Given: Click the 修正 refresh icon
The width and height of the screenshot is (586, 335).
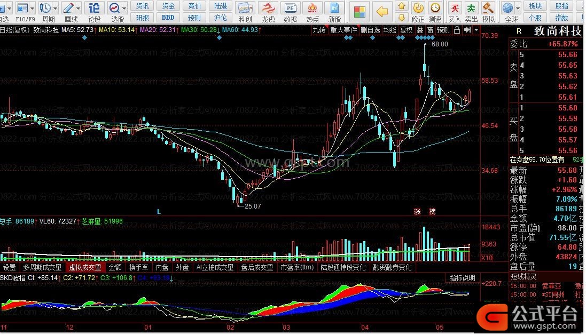Looking at the screenshot, I should click(x=418, y=7).
